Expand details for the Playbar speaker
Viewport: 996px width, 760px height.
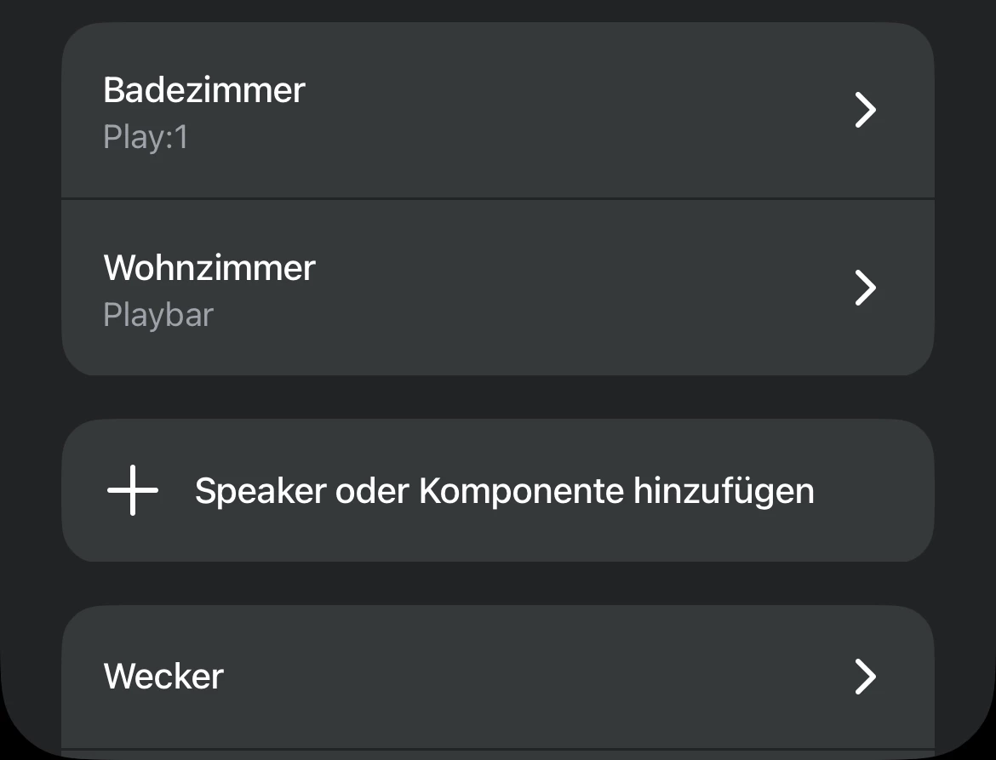pos(865,288)
